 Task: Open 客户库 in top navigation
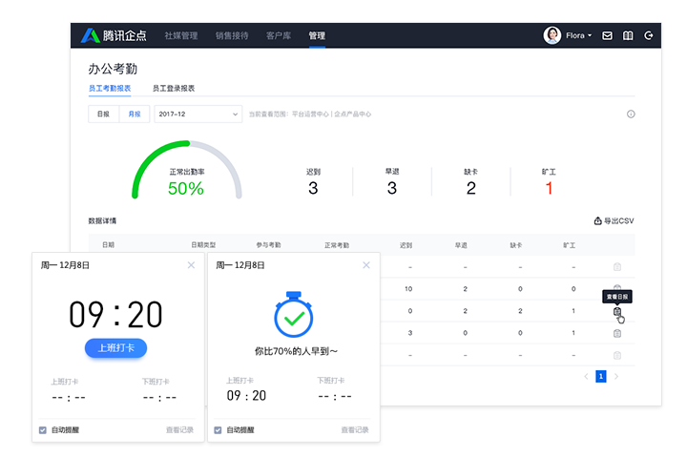click(279, 35)
